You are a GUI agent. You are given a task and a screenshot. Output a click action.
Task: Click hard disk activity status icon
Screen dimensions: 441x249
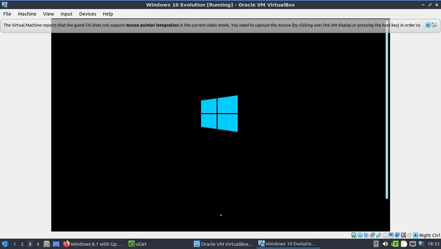(354, 235)
